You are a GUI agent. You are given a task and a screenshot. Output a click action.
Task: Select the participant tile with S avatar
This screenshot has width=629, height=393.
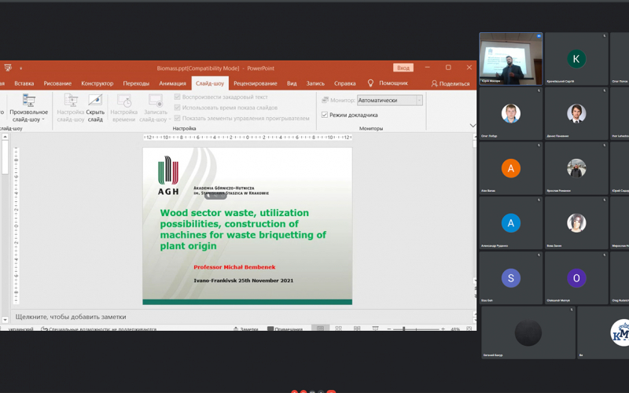pyautogui.click(x=510, y=278)
